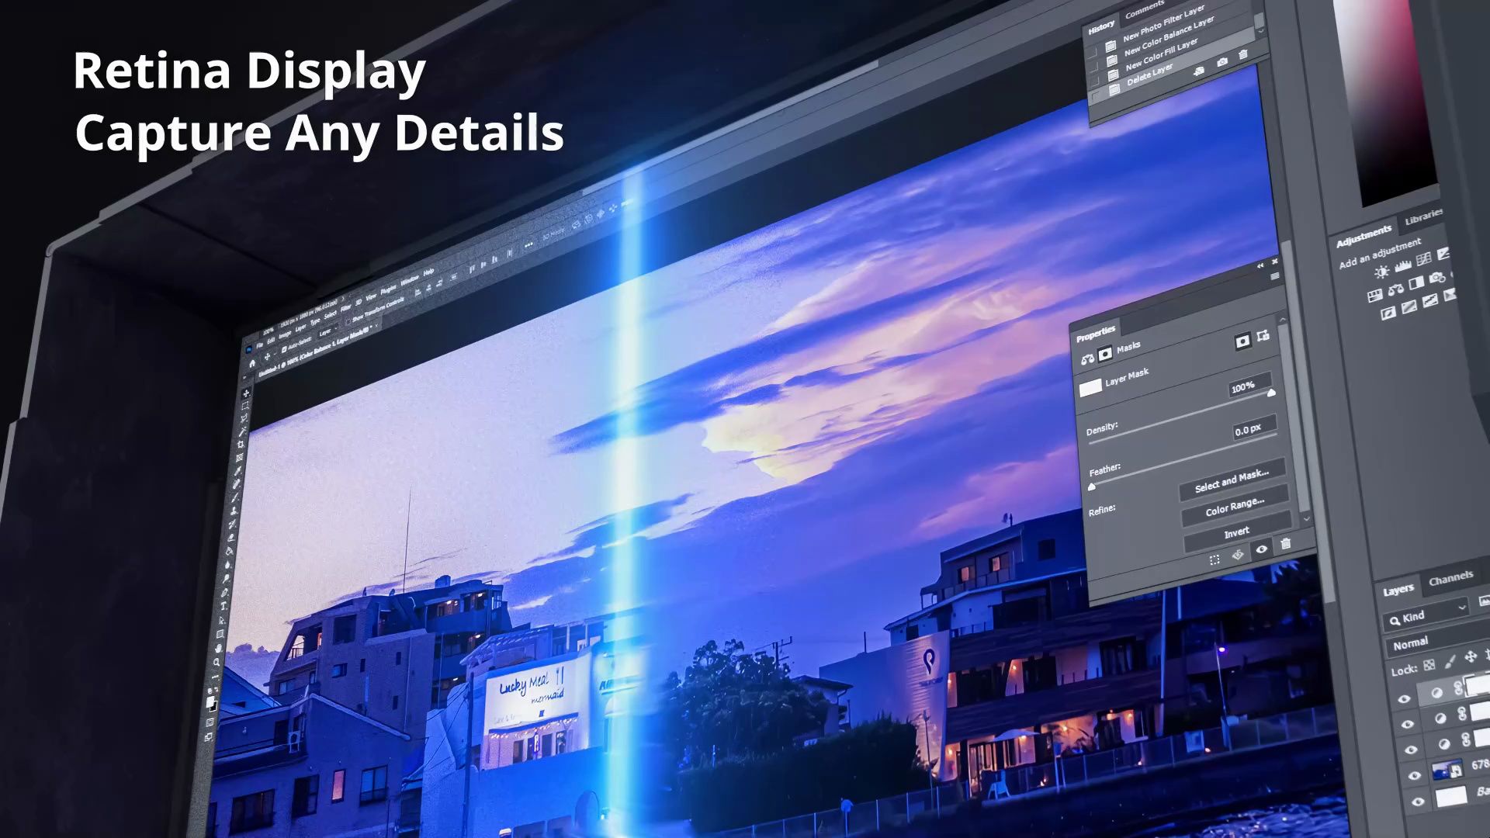Toggle mask visibility eye in Properties
Image resolution: width=1490 pixels, height=838 pixels.
(1262, 549)
